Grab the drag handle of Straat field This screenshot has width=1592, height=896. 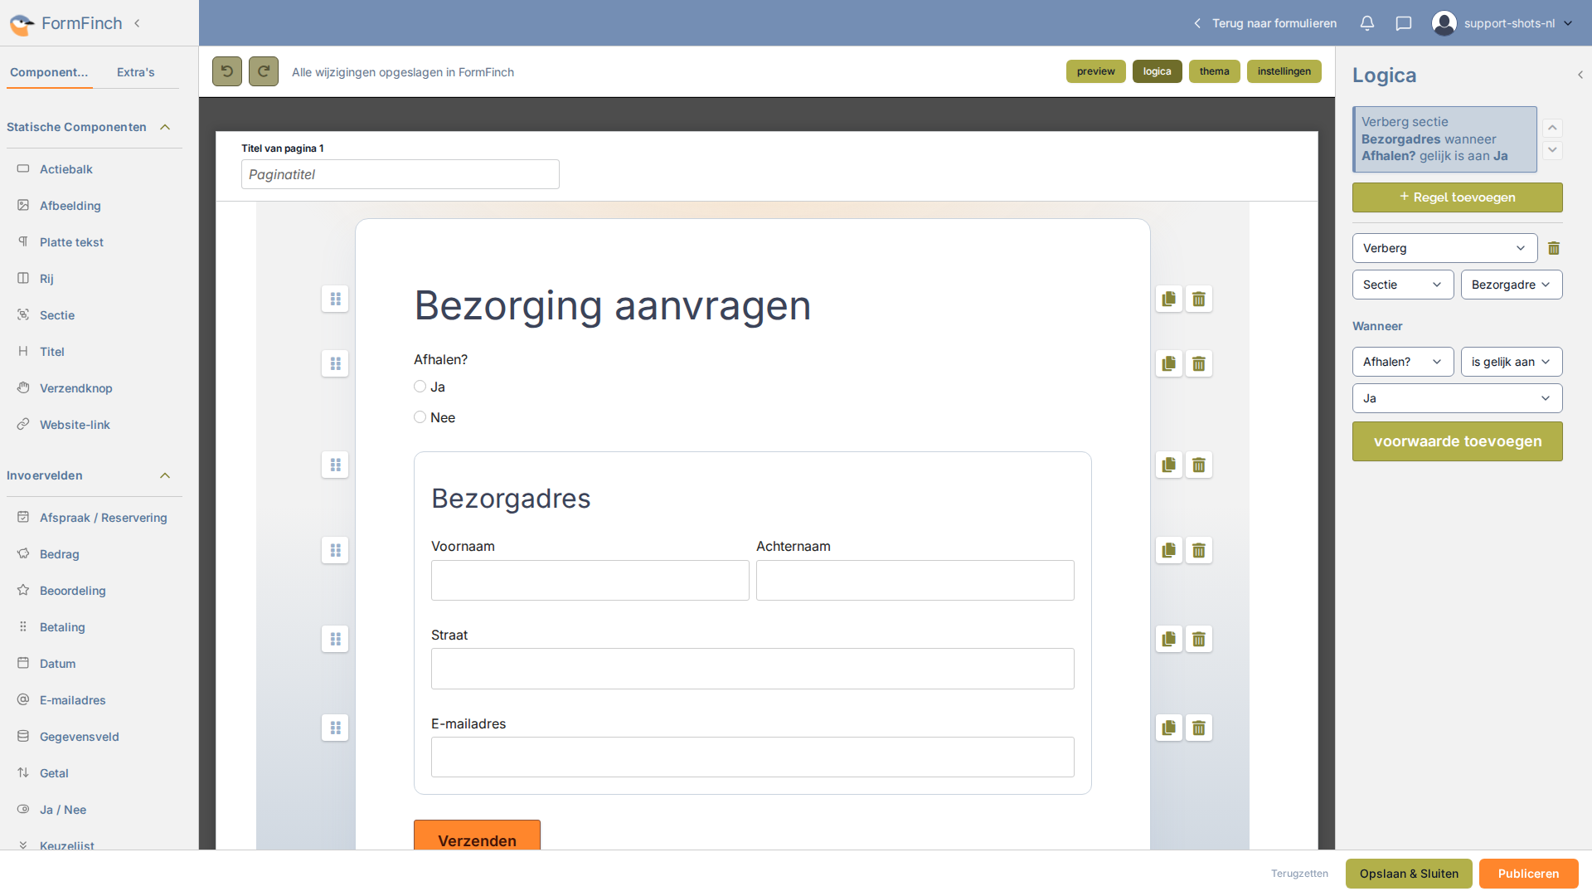point(335,639)
